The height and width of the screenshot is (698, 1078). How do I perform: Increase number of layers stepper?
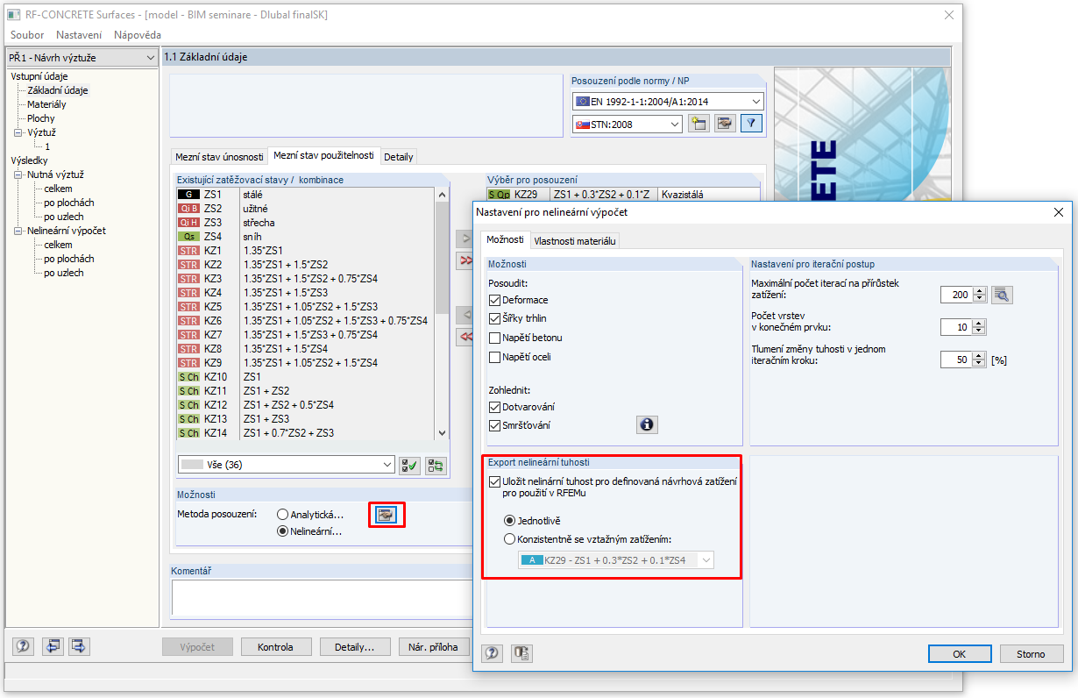pyautogui.click(x=980, y=323)
